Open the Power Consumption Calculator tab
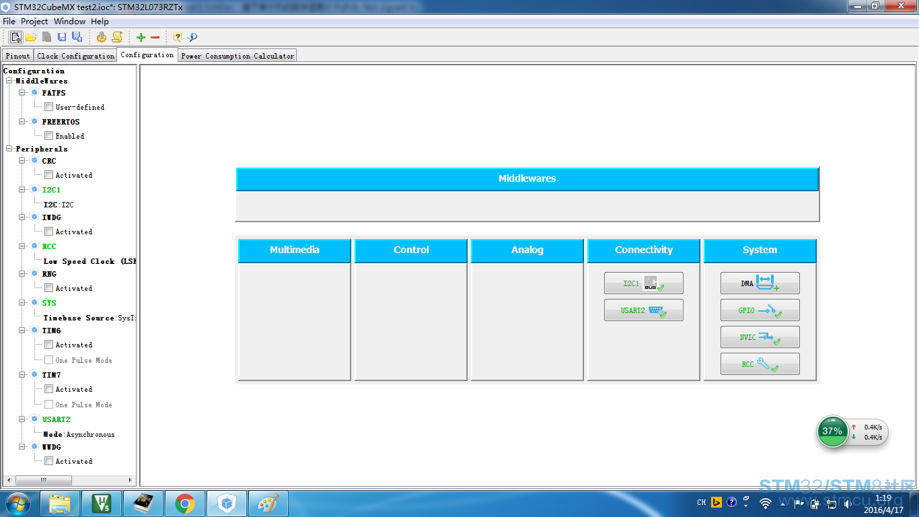Screen dimensions: 919x517 [x=237, y=56]
